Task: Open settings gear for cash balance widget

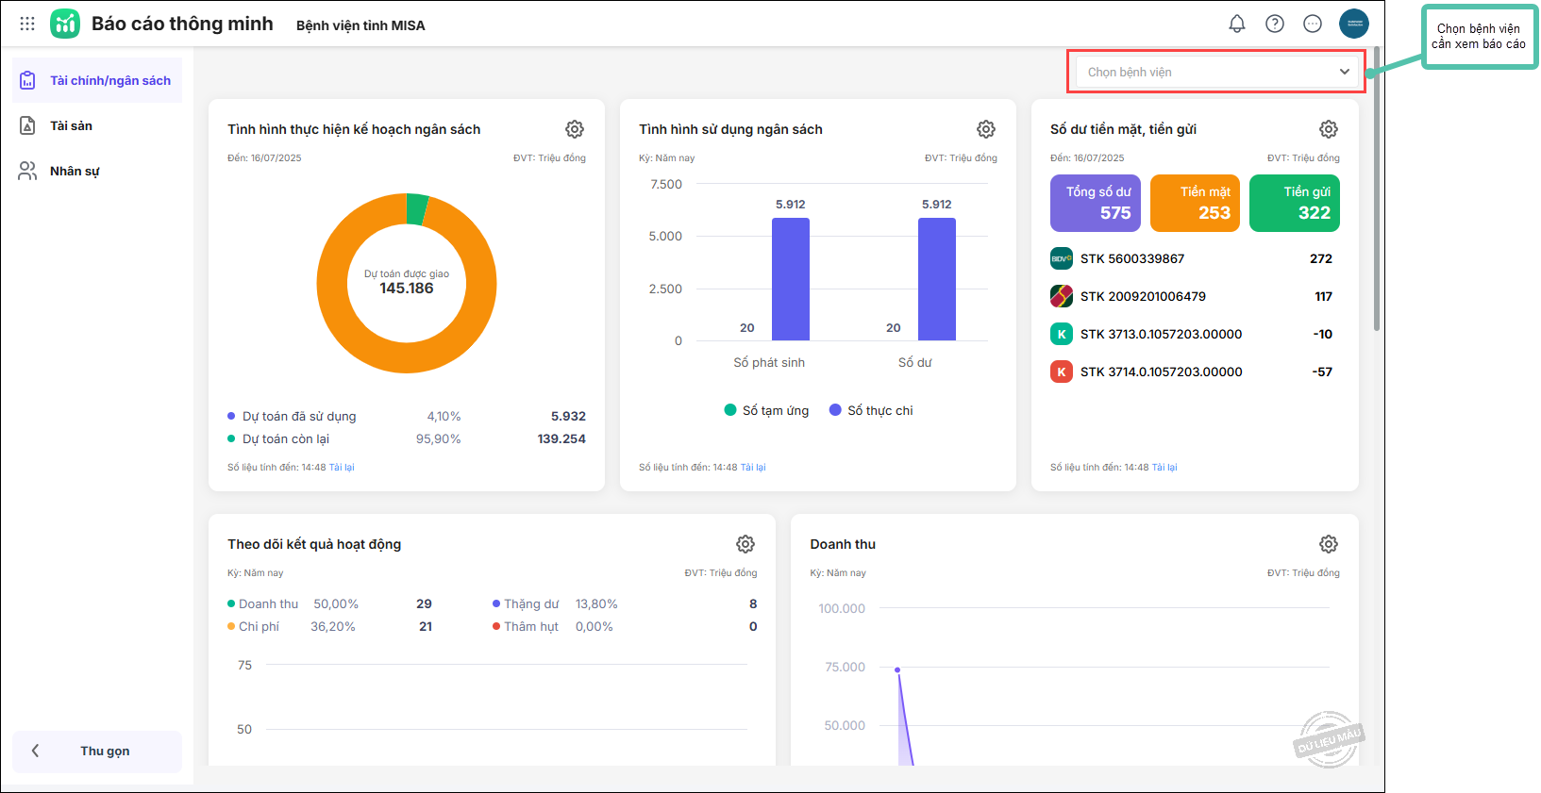Action: tap(1328, 129)
